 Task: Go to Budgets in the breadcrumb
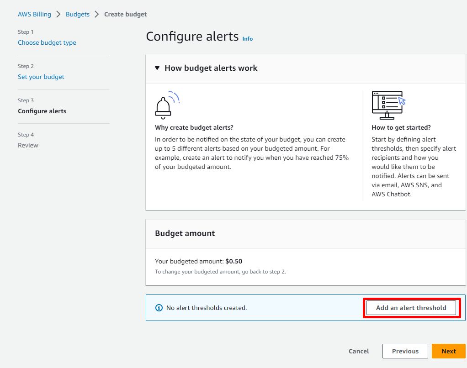(x=78, y=14)
